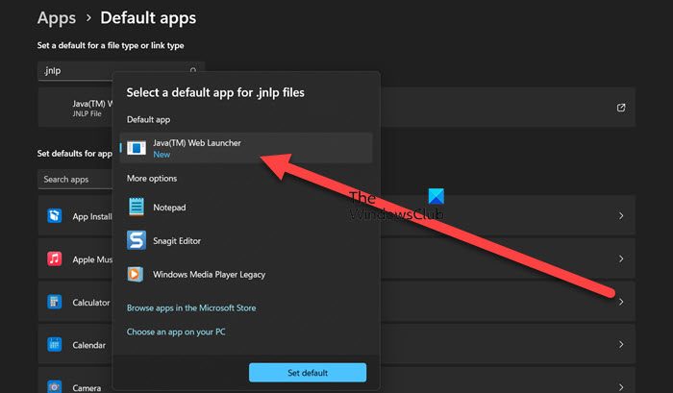Click the .jnlp file type search field
This screenshot has width=673, height=393.
coord(121,71)
